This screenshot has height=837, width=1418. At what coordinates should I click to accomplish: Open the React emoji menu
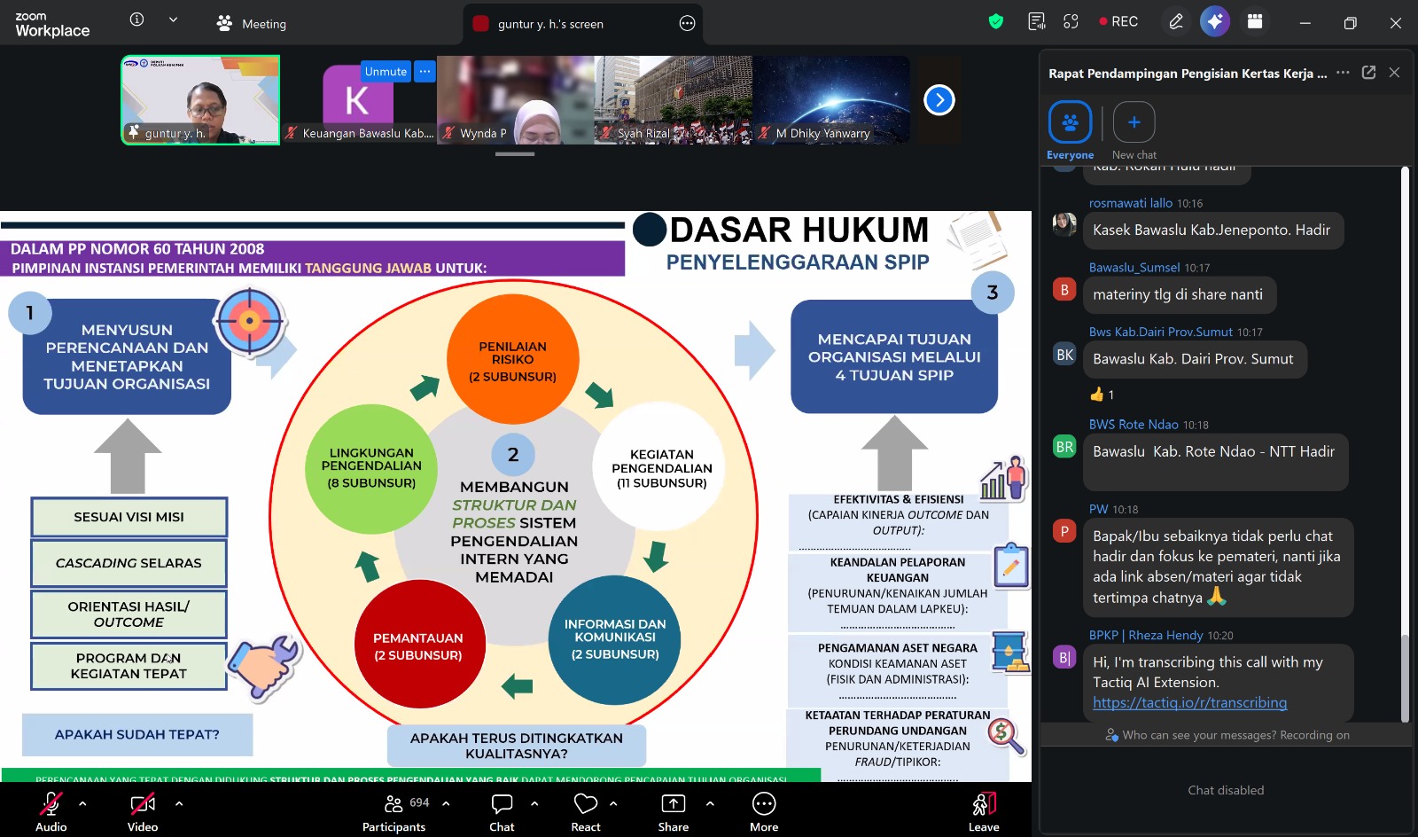pos(586,812)
